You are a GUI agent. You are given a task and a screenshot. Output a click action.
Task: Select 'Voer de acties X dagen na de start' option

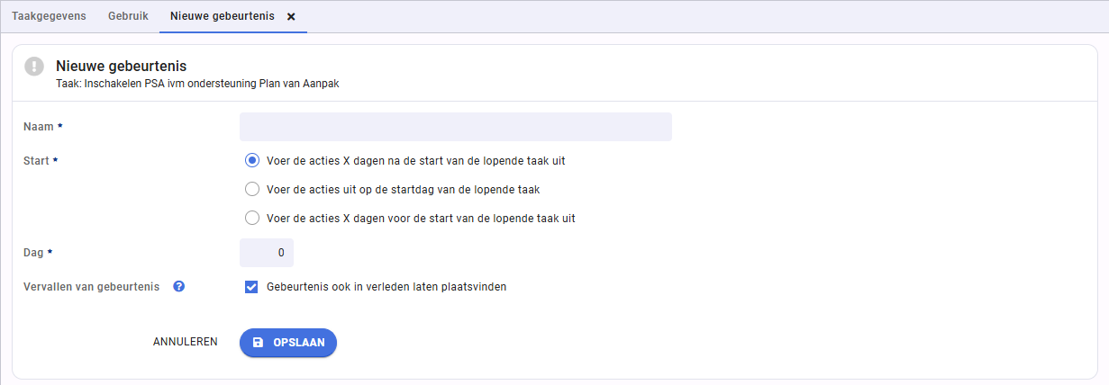pos(252,161)
